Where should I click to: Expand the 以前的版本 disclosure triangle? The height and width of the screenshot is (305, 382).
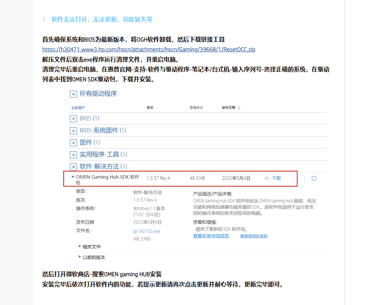[x=80, y=257]
